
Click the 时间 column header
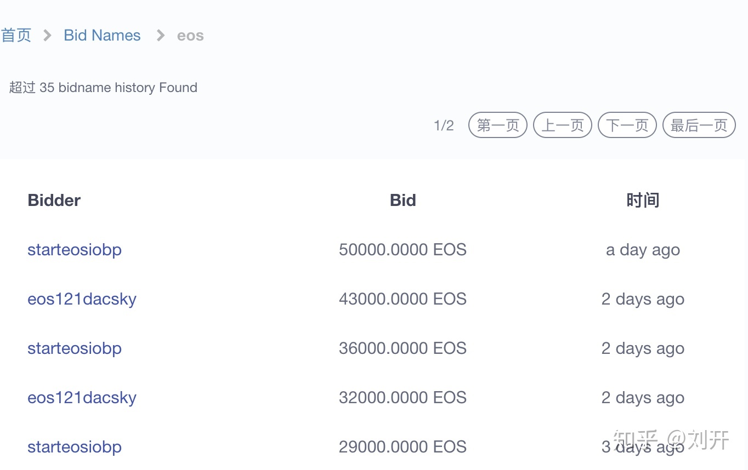pos(643,200)
